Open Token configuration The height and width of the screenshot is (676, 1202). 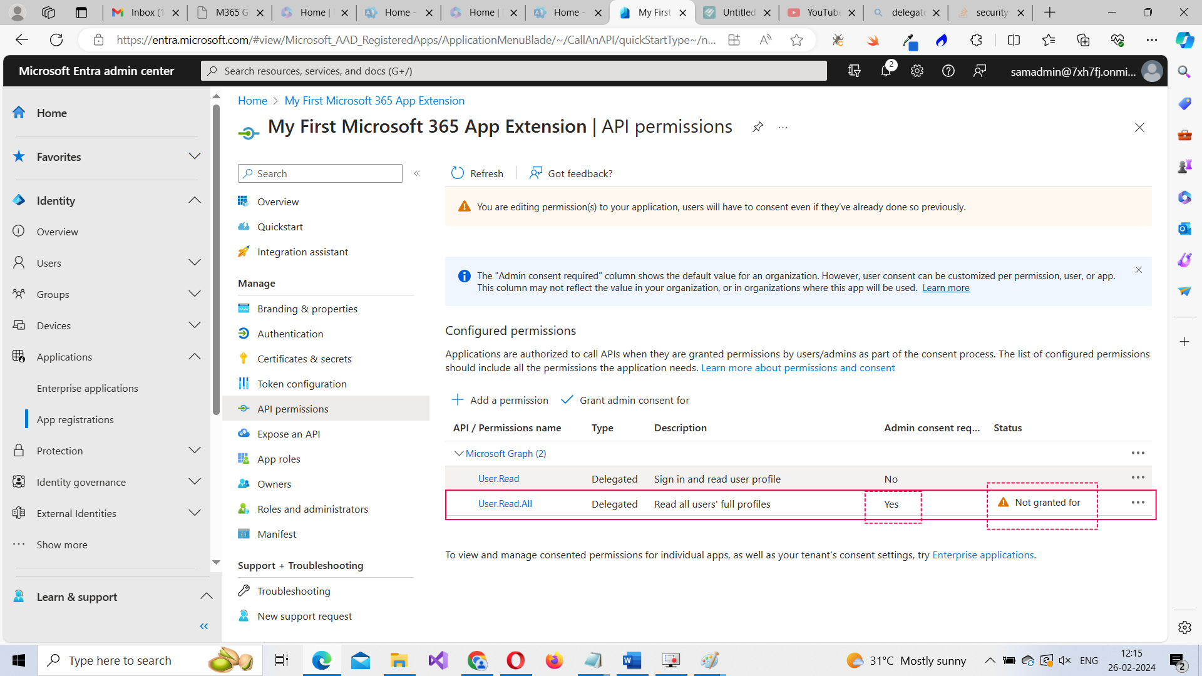(302, 383)
